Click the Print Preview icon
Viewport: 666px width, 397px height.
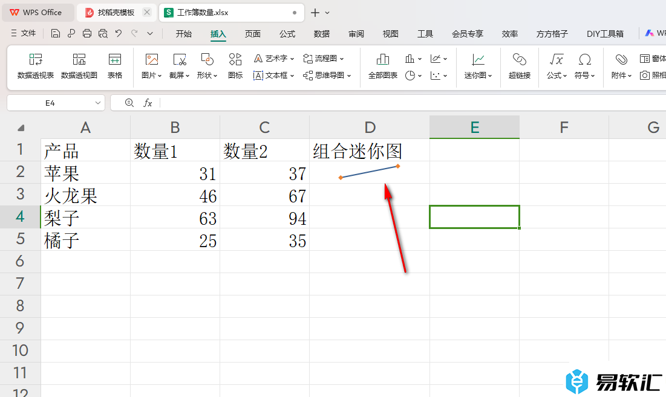[103, 33]
